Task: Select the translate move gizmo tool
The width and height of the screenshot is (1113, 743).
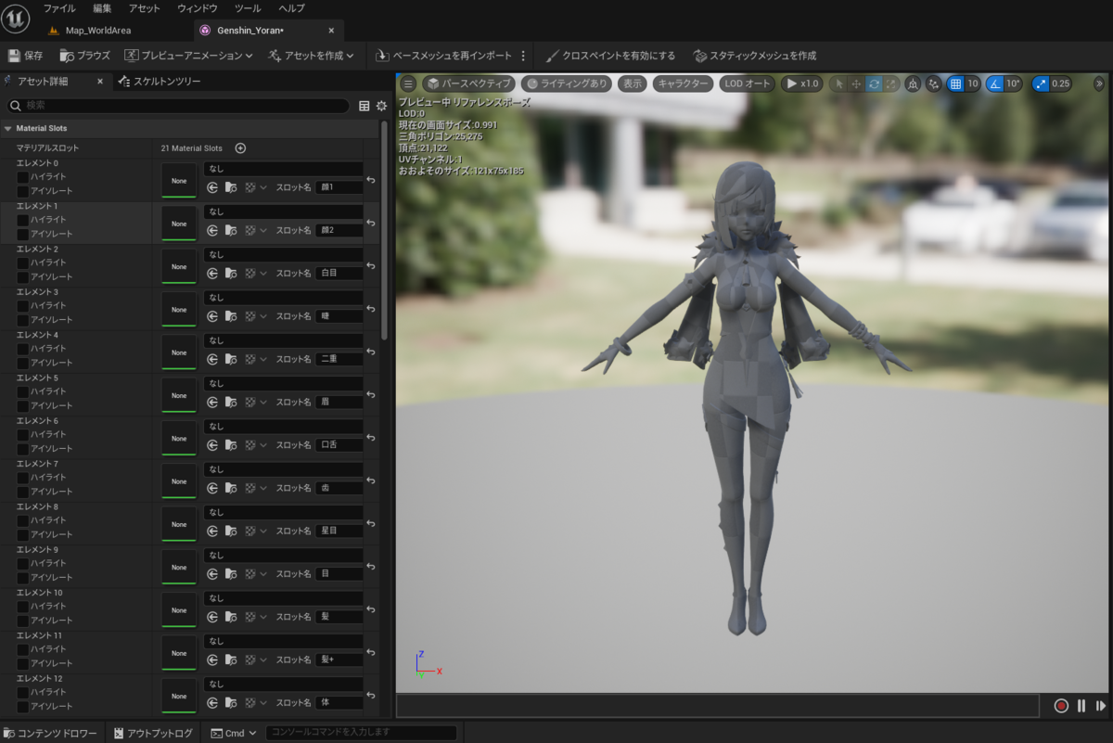Action: 856,83
